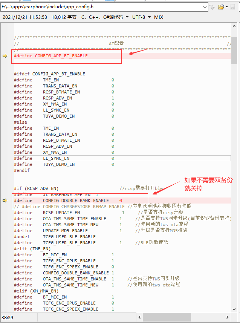
Task: Click the horizontal scrollbar thumb
Action: [x=167, y=317]
